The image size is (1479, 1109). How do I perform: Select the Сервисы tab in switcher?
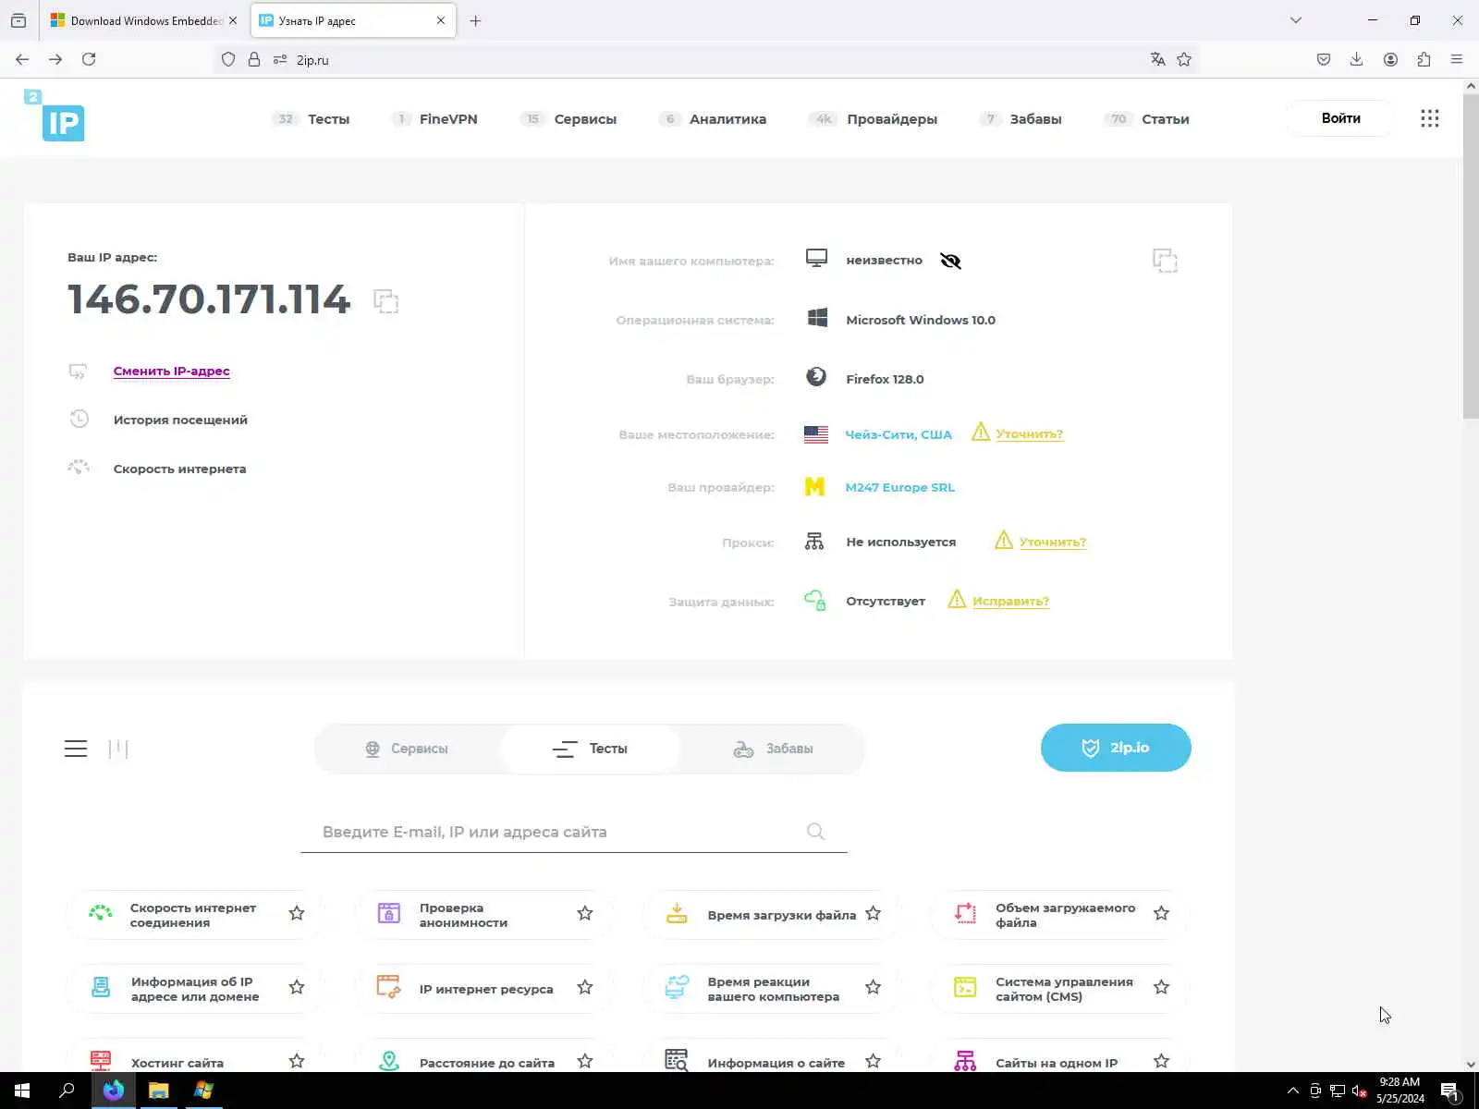407,749
